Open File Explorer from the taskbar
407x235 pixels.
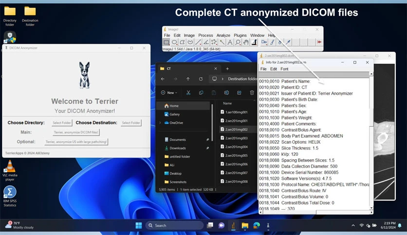[x=245, y=225]
